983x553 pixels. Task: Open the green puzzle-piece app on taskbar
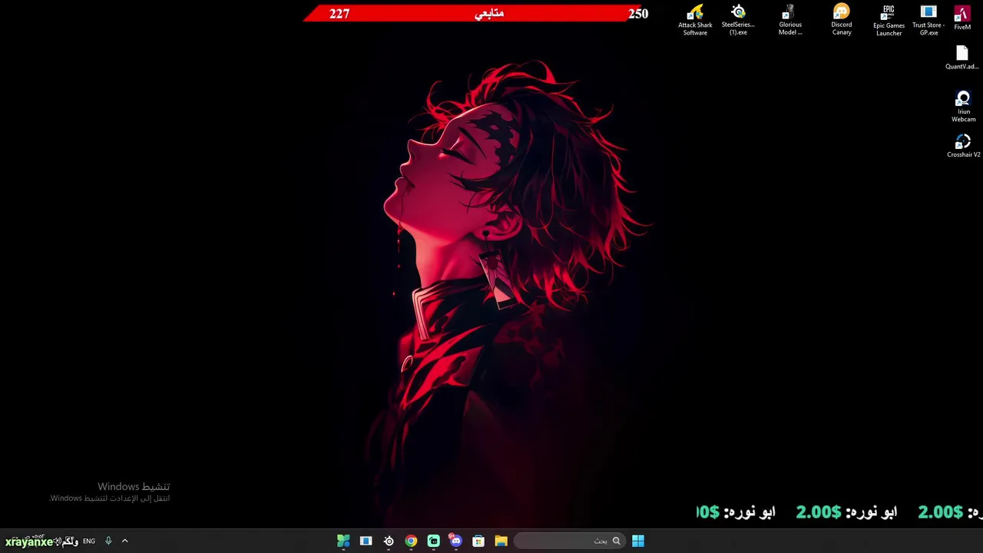coord(343,541)
